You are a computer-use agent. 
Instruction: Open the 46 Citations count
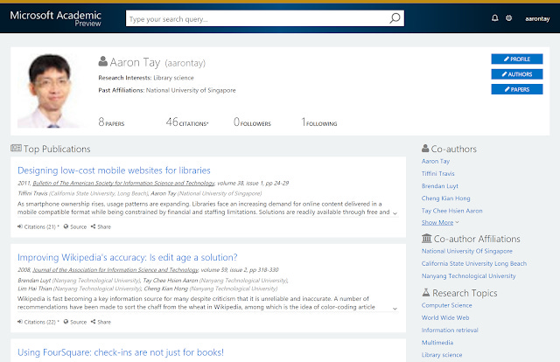[x=186, y=122]
